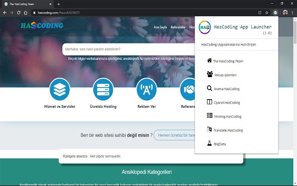Open Hesap işlemleri in the launcher

[x=226, y=75]
